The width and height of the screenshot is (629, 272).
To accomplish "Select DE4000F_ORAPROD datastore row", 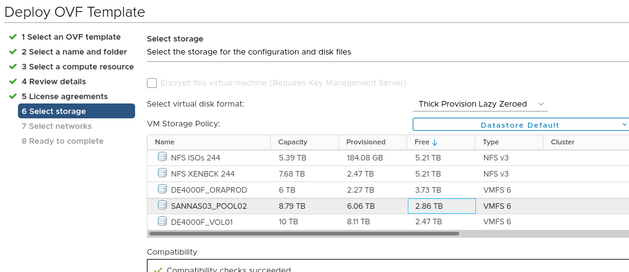I will click(388, 190).
